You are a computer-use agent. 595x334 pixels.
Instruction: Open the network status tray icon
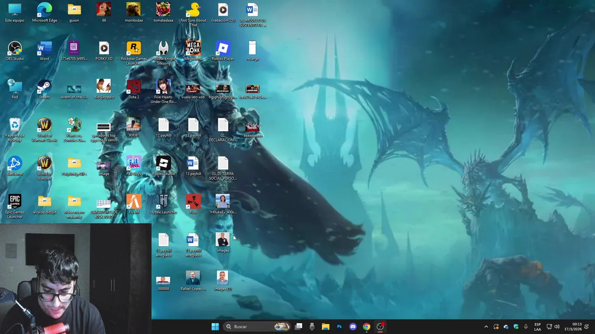coord(549,327)
